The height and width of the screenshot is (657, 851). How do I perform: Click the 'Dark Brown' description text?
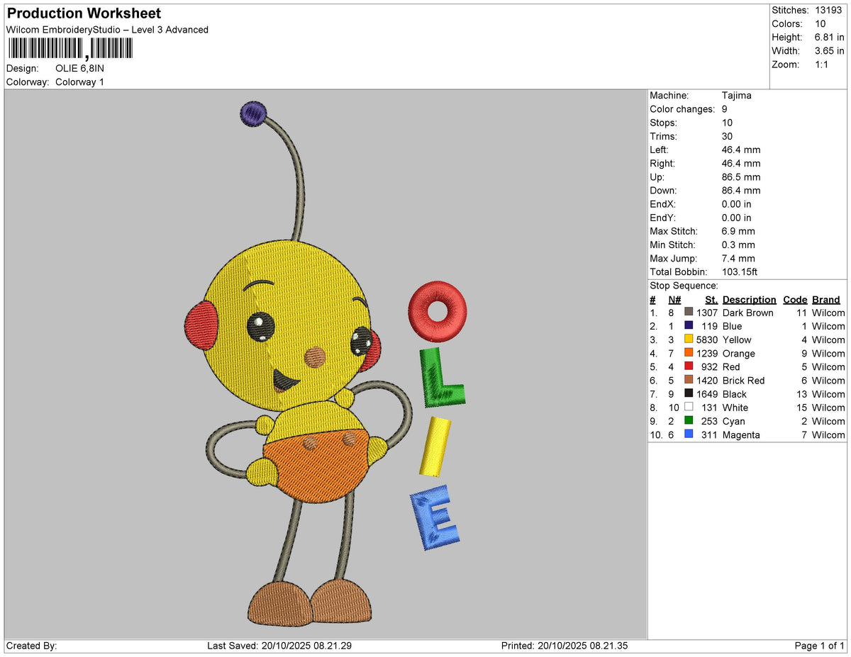tap(747, 313)
